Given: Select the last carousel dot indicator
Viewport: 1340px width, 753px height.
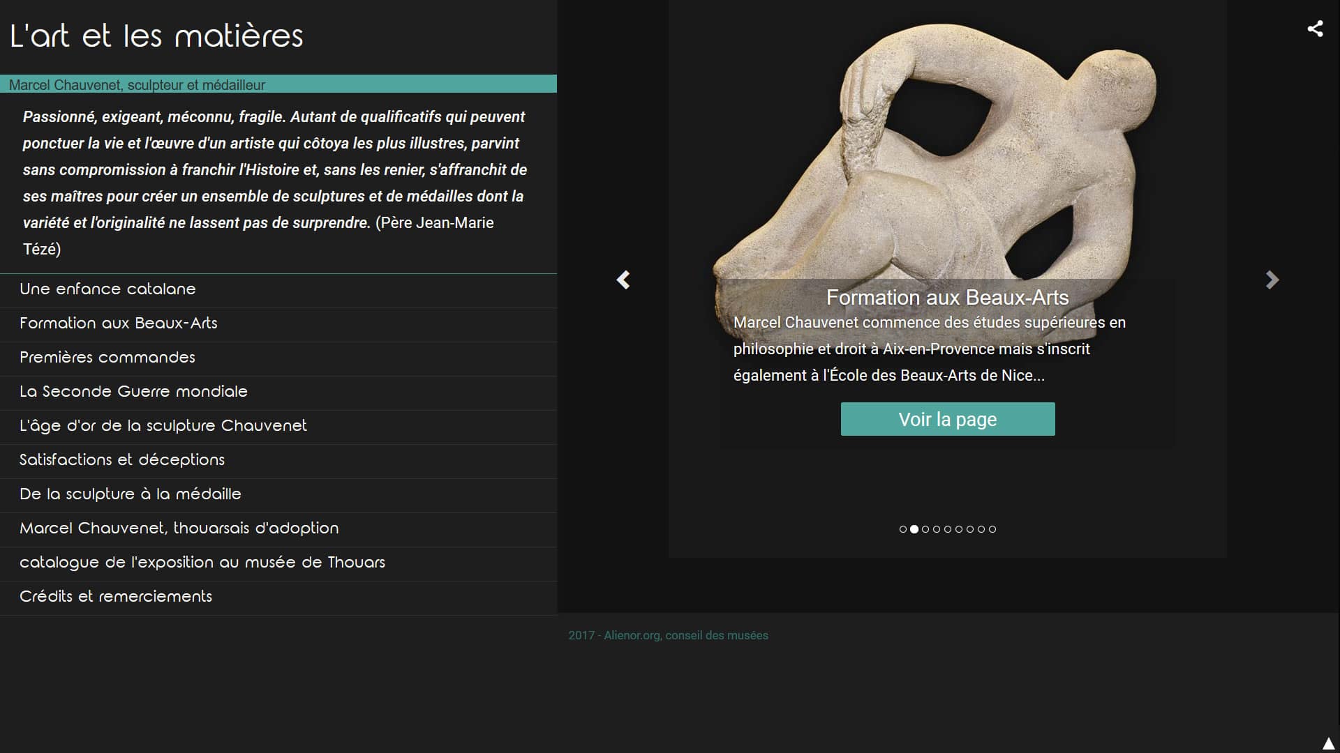Looking at the screenshot, I should [x=992, y=529].
